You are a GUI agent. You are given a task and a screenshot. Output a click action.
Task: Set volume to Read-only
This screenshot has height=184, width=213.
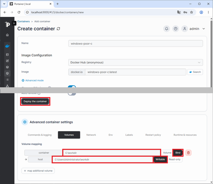(x=175, y=159)
